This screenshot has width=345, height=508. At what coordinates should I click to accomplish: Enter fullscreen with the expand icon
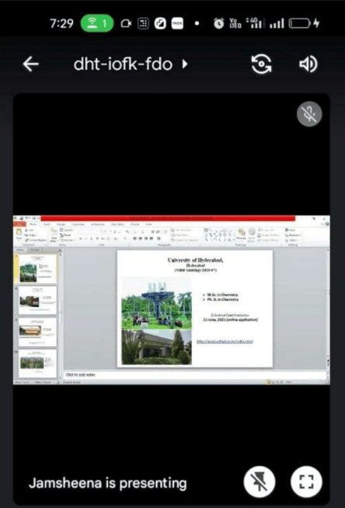306,482
